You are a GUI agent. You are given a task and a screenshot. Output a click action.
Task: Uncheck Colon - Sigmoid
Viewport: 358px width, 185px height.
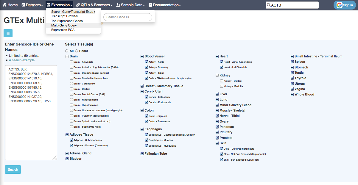[147, 116]
